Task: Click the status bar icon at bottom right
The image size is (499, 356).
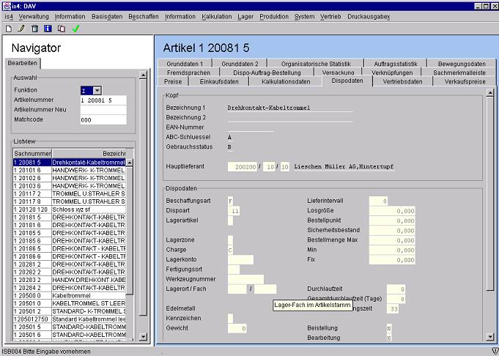Action: coord(493,351)
